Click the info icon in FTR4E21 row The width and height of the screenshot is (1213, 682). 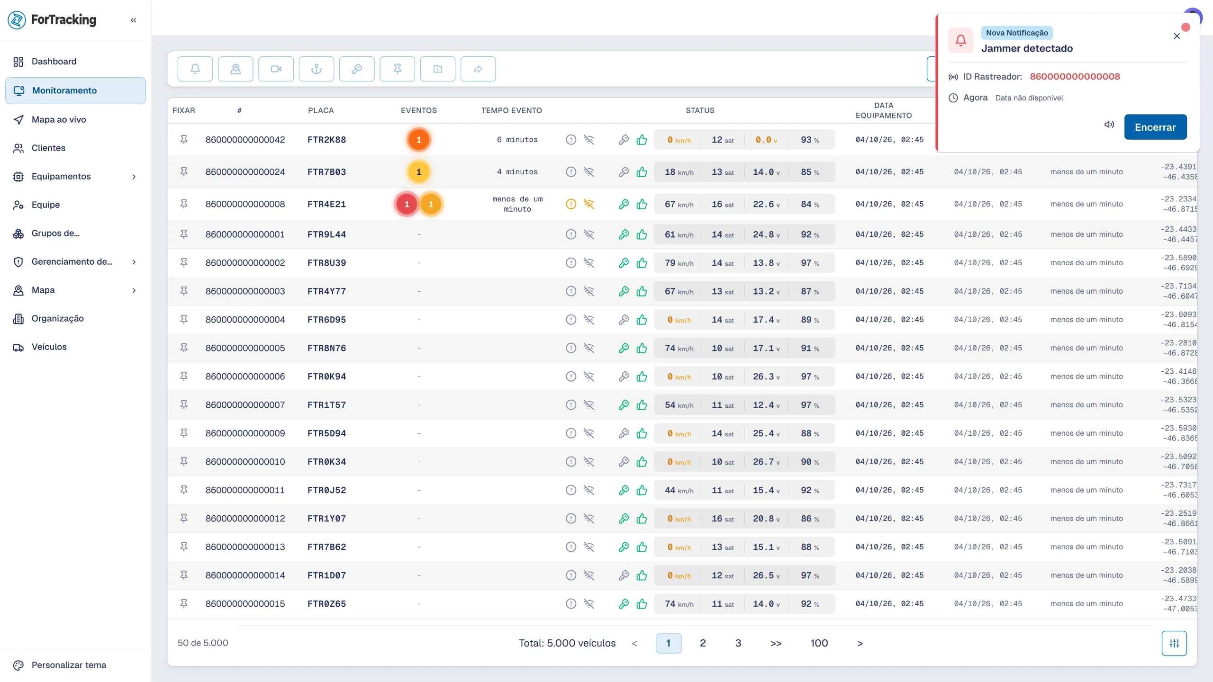571,204
